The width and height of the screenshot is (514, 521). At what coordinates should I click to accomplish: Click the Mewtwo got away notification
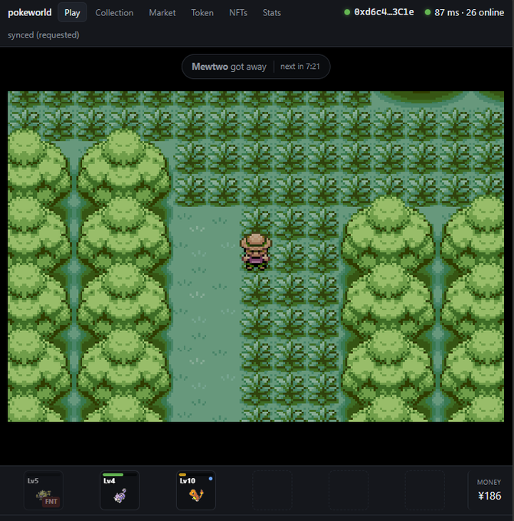click(229, 67)
